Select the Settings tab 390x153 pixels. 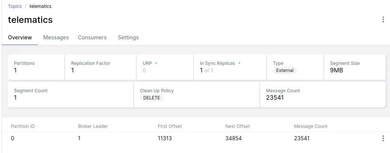pos(128,37)
